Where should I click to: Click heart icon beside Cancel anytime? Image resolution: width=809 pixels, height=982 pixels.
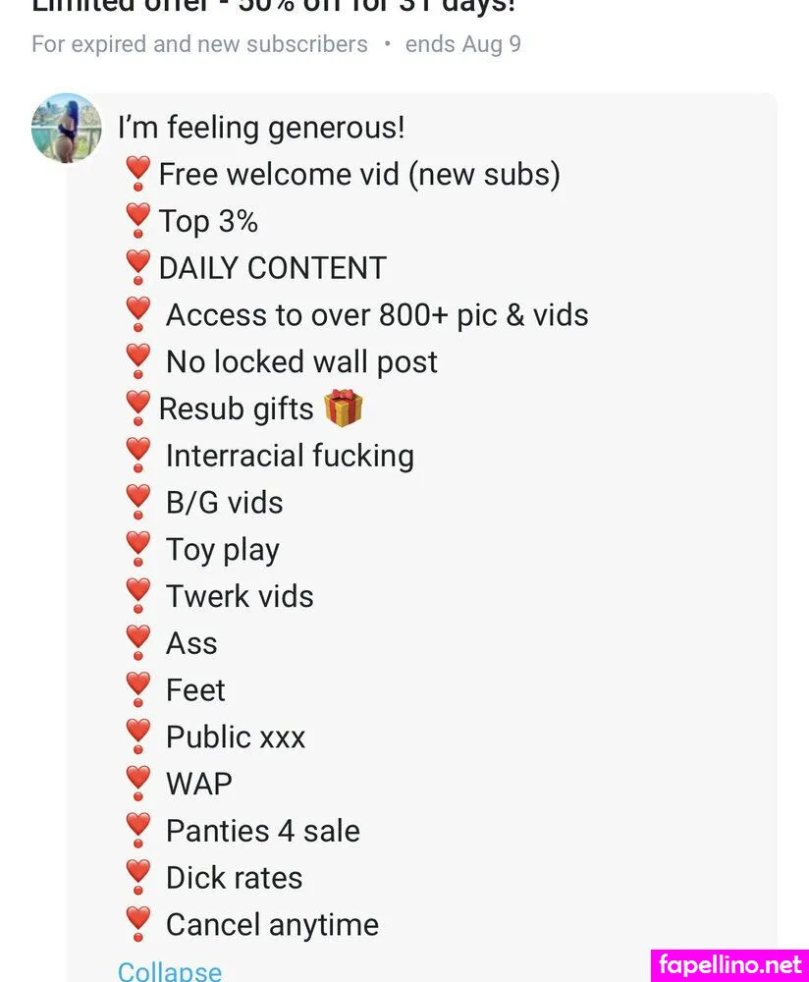tap(138, 924)
